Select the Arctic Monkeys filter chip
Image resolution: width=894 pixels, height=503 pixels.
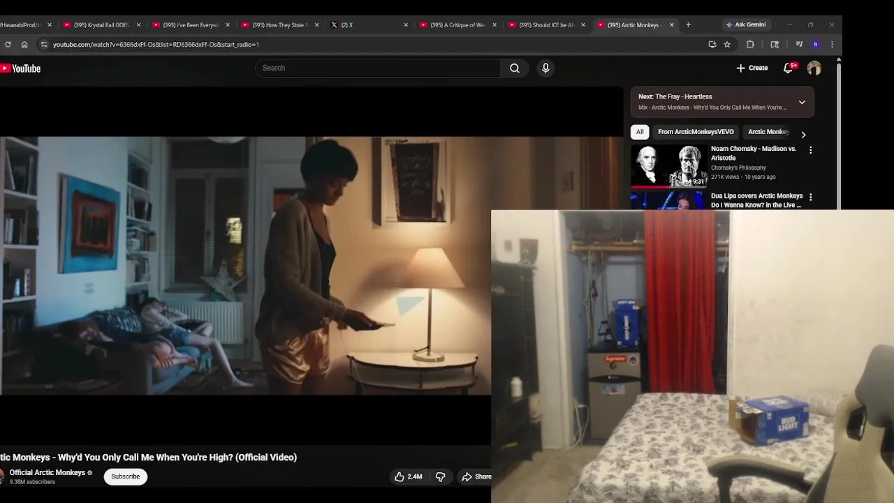coord(768,131)
